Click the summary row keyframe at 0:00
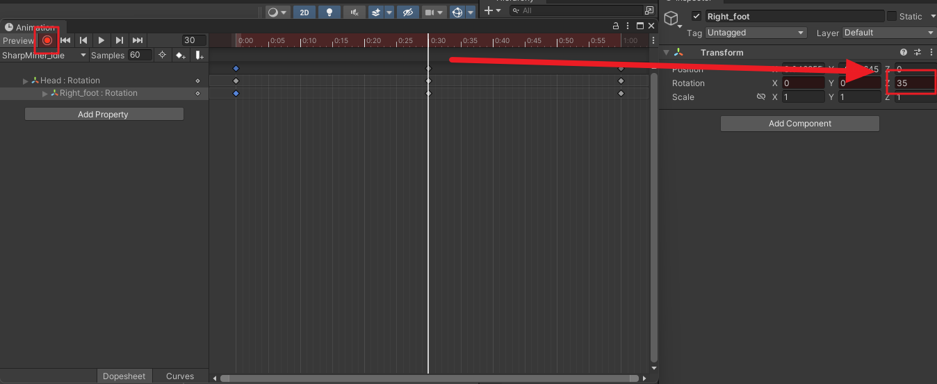The image size is (937, 384). pyautogui.click(x=236, y=68)
